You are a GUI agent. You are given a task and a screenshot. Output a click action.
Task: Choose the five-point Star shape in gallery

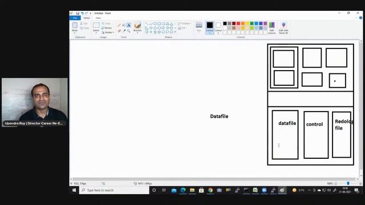click(x=155, y=32)
